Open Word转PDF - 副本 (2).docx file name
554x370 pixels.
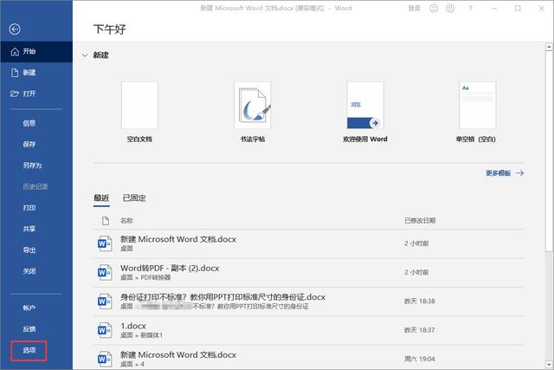pos(170,268)
